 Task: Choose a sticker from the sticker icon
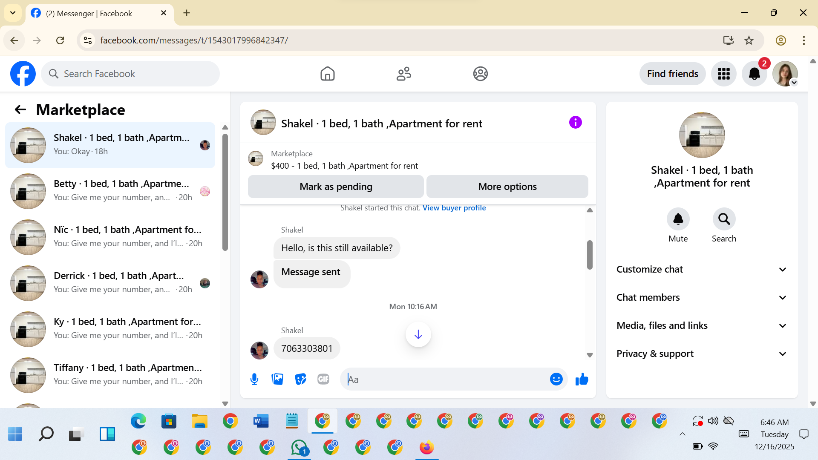tap(300, 379)
